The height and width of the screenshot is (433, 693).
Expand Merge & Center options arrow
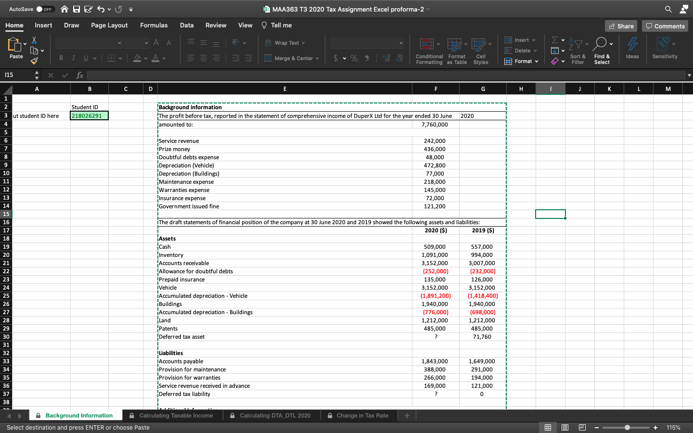(x=317, y=58)
